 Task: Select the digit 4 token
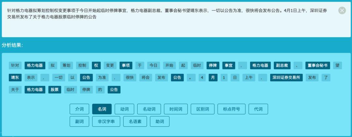point(202,77)
